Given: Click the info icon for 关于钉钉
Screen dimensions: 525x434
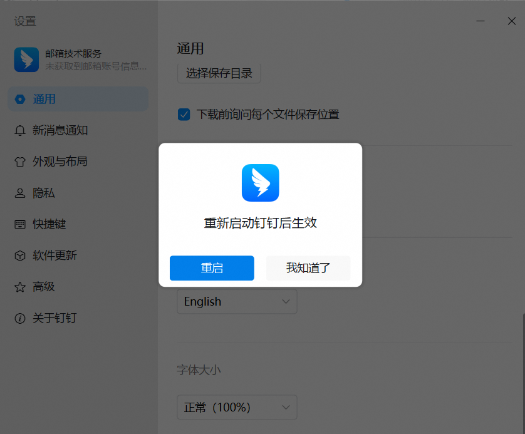Looking at the screenshot, I should [21, 318].
